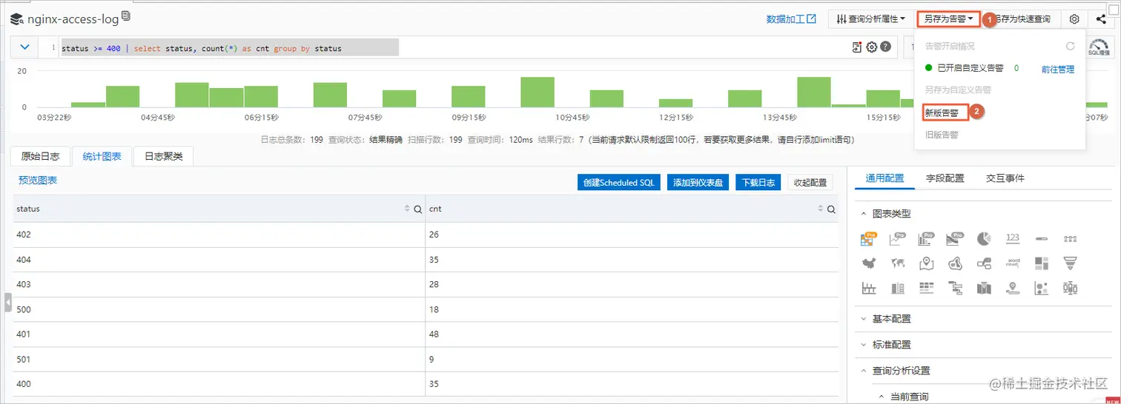Select the word cloud chart icon
The image size is (1121, 404).
[1013, 263]
